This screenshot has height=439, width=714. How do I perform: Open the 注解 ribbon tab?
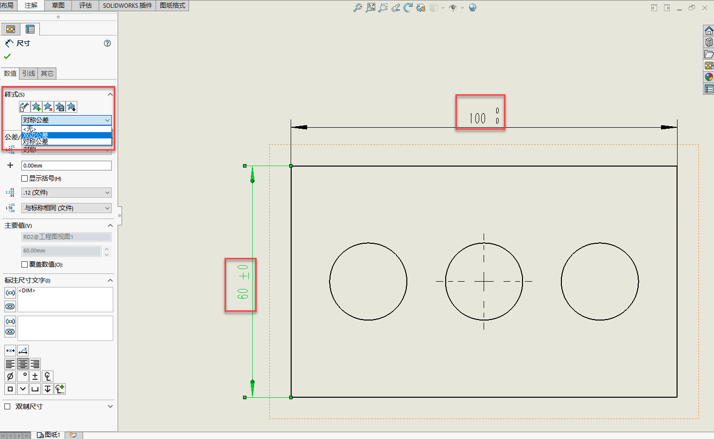(x=31, y=5)
